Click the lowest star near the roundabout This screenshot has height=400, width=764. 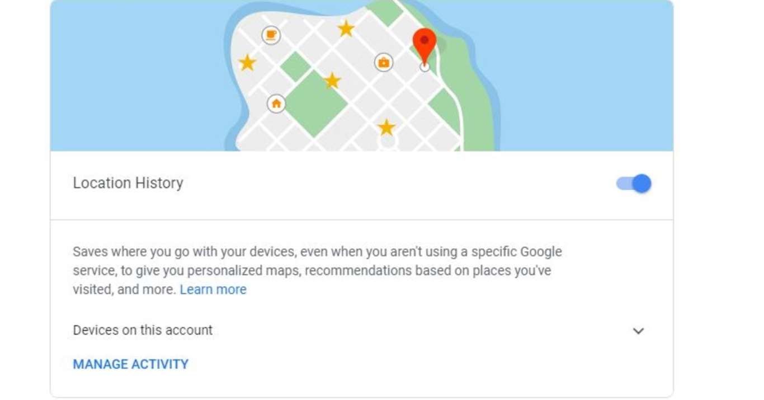(x=386, y=128)
